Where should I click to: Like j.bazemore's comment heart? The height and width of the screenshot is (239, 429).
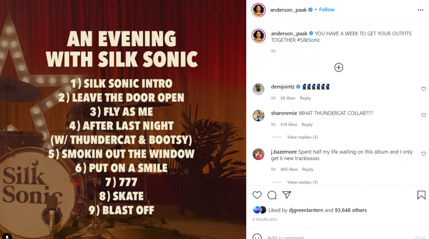pos(424,154)
